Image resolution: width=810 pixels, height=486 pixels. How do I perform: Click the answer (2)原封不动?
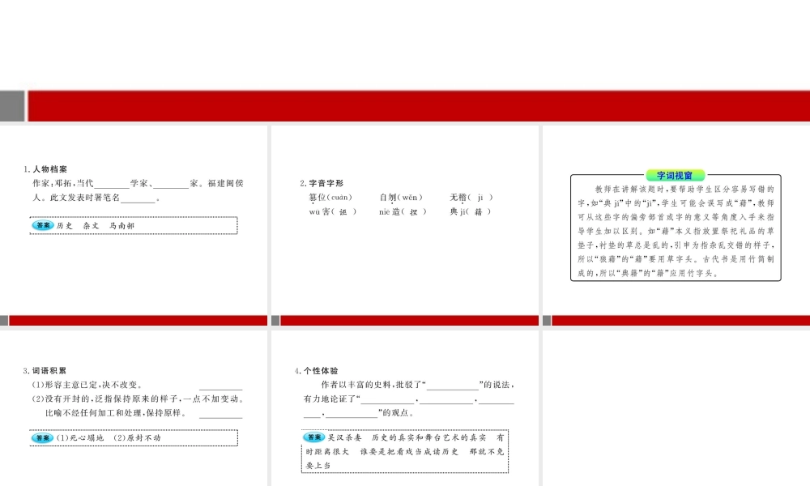point(137,438)
